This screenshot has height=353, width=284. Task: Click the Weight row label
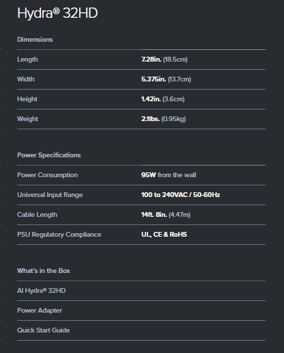click(28, 119)
